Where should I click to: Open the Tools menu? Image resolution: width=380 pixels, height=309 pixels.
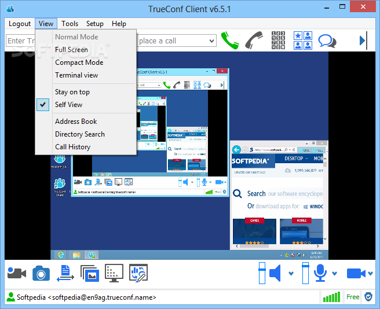[70, 24]
